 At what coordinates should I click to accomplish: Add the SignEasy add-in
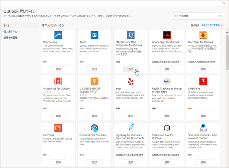pyautogui.click(x=130, y=162)
